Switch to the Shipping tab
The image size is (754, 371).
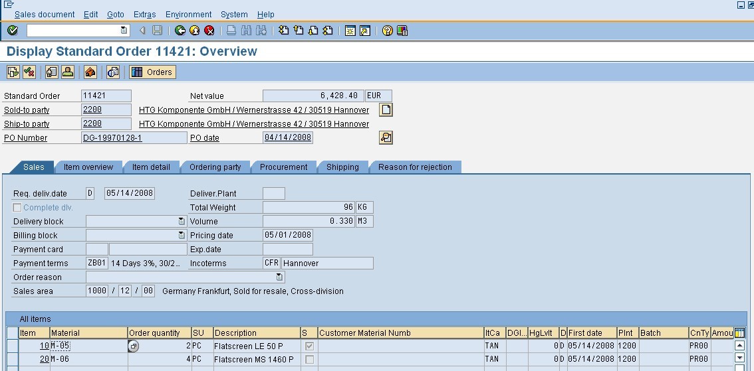[342, 167]
